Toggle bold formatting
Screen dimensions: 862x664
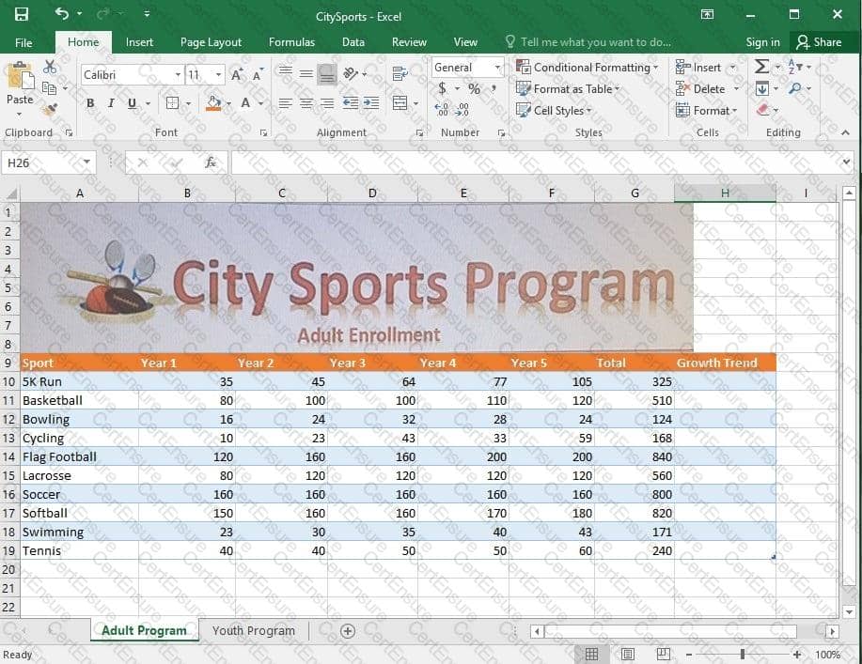point(90,103)
